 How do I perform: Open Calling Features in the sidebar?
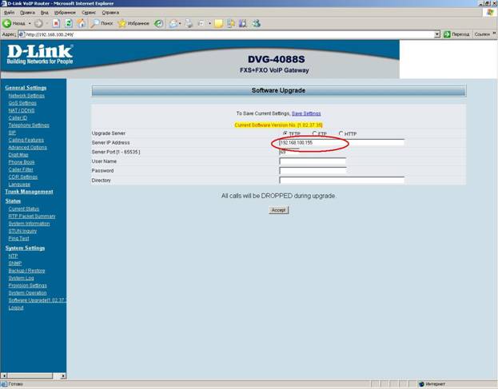coord(26,140)
